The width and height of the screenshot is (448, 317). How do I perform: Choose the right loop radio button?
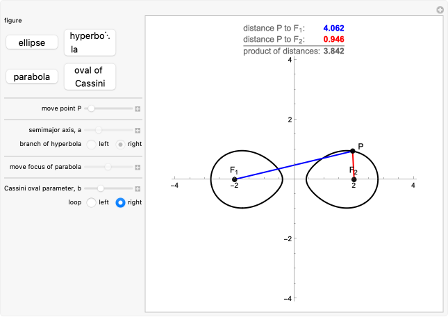[120, 202]
